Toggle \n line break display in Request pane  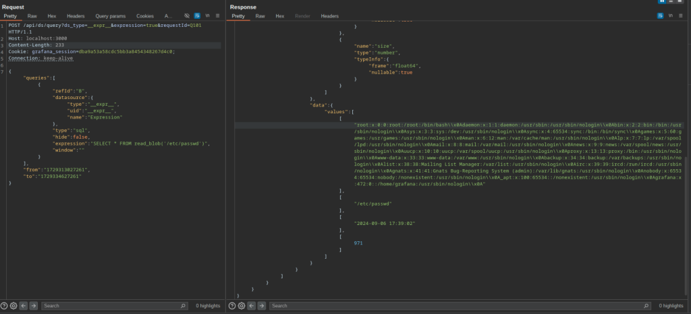coord(207,15)
